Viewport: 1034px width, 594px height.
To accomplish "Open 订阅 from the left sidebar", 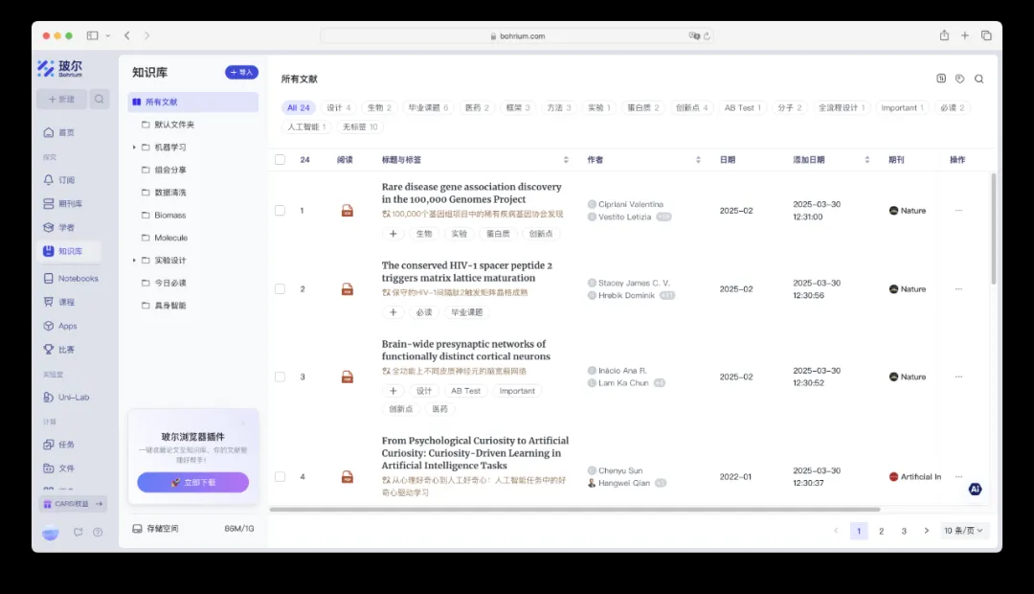I will pyautogui.click(x=66, y=180).
